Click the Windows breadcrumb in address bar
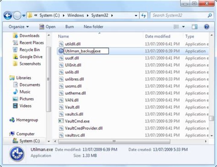 click(x=76, y=15)
